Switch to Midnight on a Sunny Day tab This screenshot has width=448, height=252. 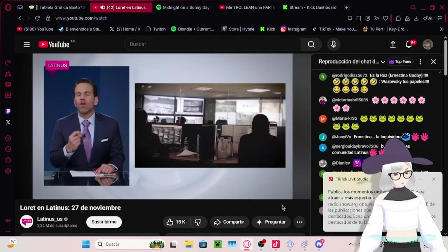183,7
